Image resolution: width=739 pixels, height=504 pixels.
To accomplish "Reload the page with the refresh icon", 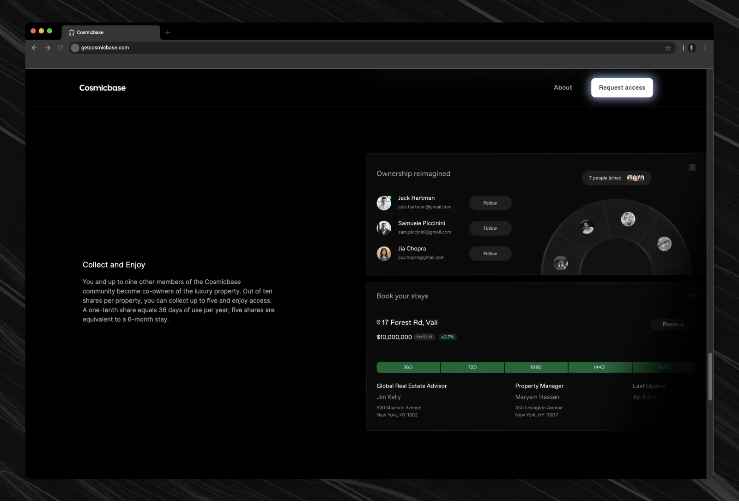I will [x=60, y=48].
